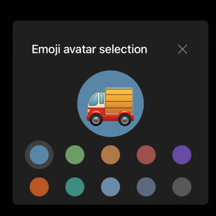
Task: Click the currently selected steel blue swatch
Action: 39,155
